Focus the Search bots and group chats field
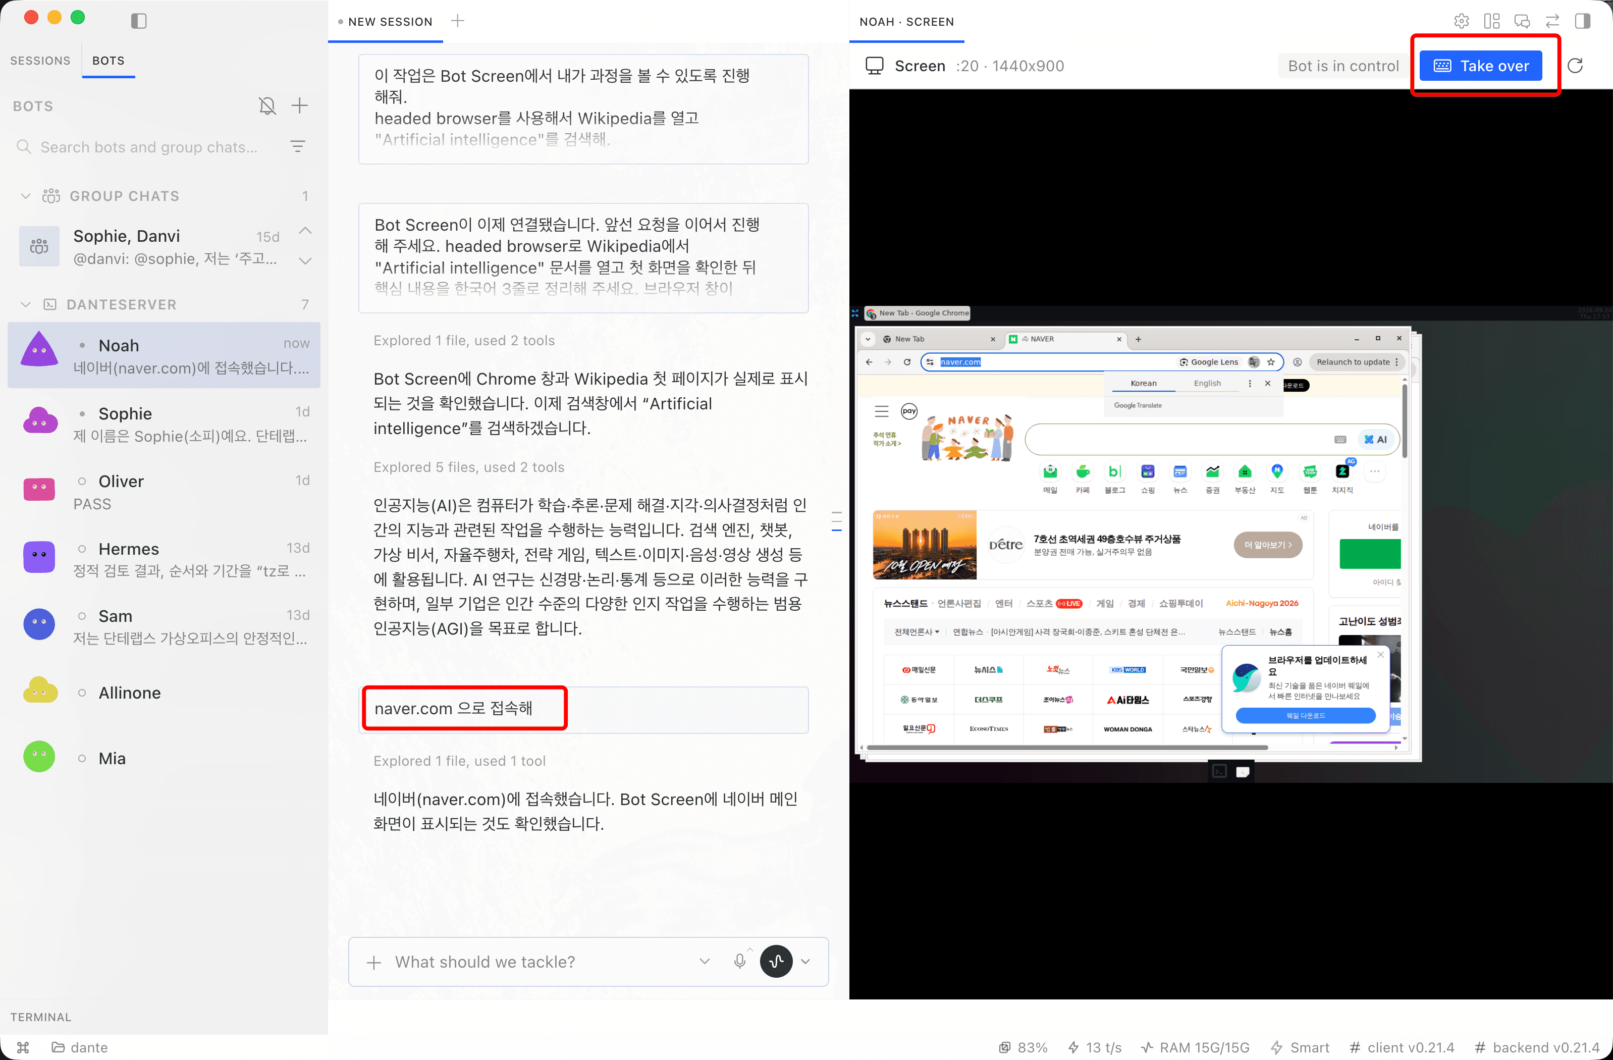This screenshot has width=1613, height=1060. click(149, 147)
